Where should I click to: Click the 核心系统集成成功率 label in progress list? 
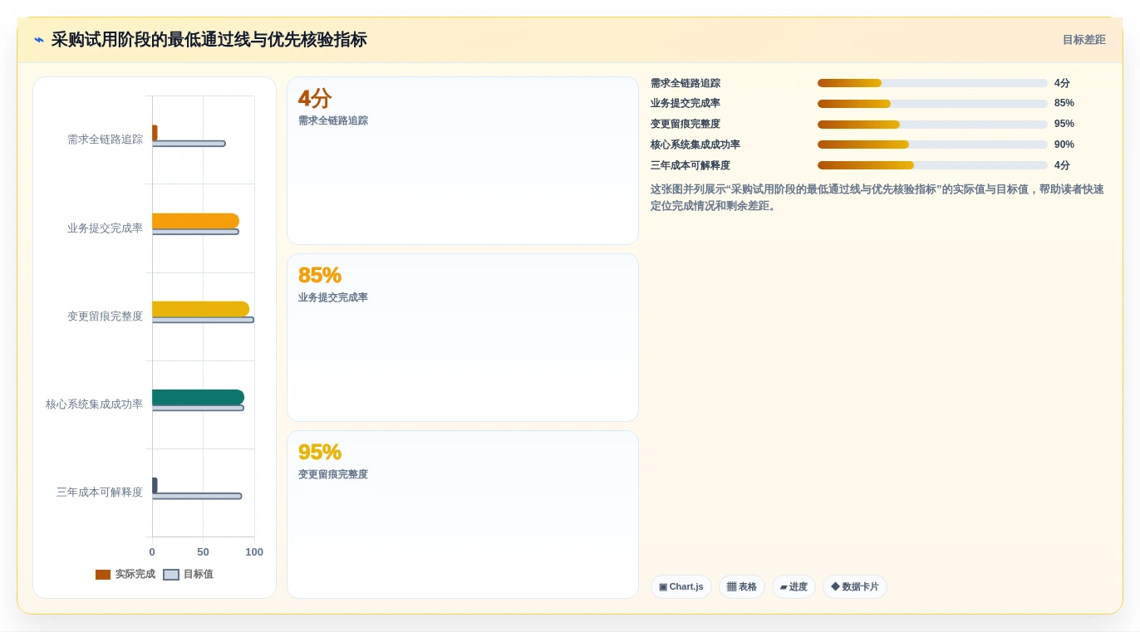[x=695, y=145]
